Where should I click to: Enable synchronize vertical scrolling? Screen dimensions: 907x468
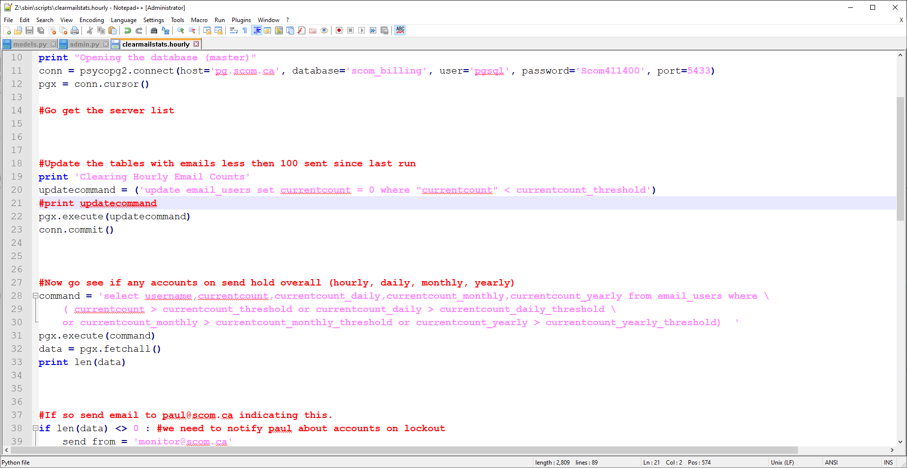(206, 30)
